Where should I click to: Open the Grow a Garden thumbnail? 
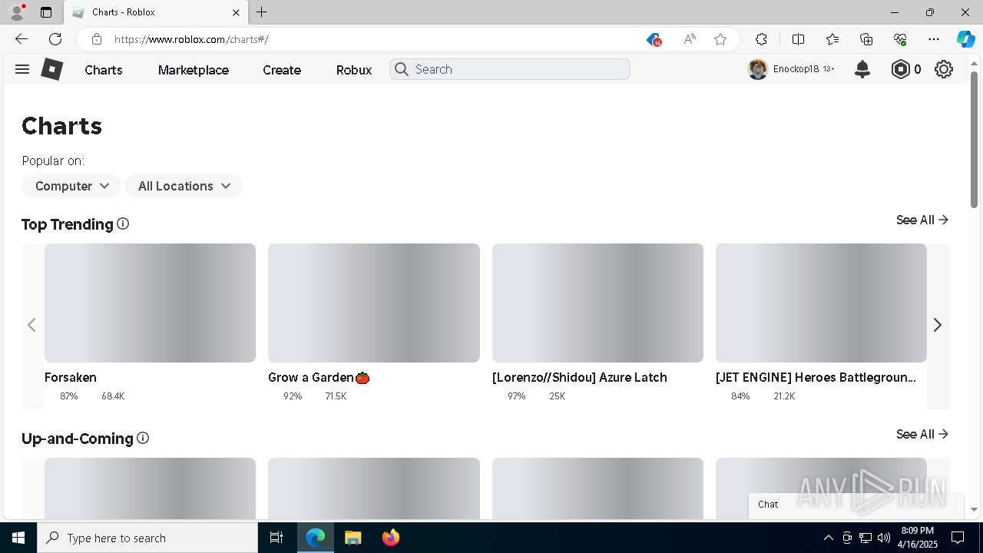pyautogui.click(x=374, y=303)
